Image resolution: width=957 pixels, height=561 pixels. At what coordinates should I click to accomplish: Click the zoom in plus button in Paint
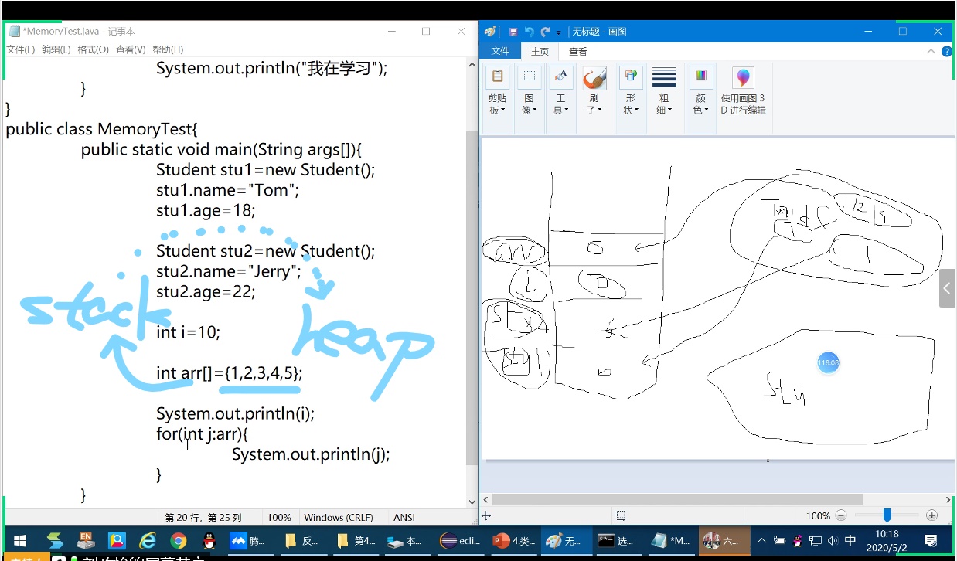(x=931, y=515)
